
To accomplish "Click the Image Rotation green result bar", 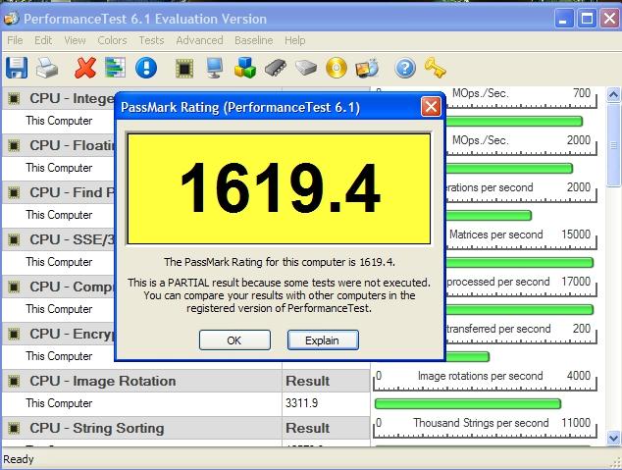I will (x=468, y=403).
